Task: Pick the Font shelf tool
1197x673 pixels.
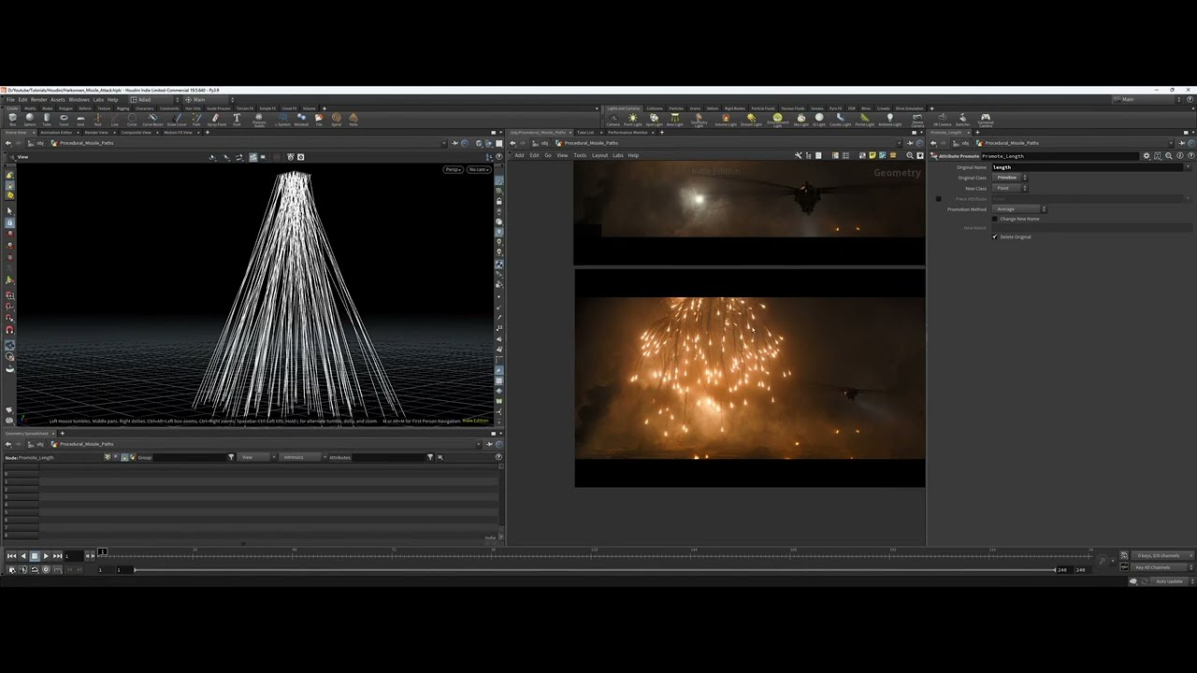Action: 237,119
